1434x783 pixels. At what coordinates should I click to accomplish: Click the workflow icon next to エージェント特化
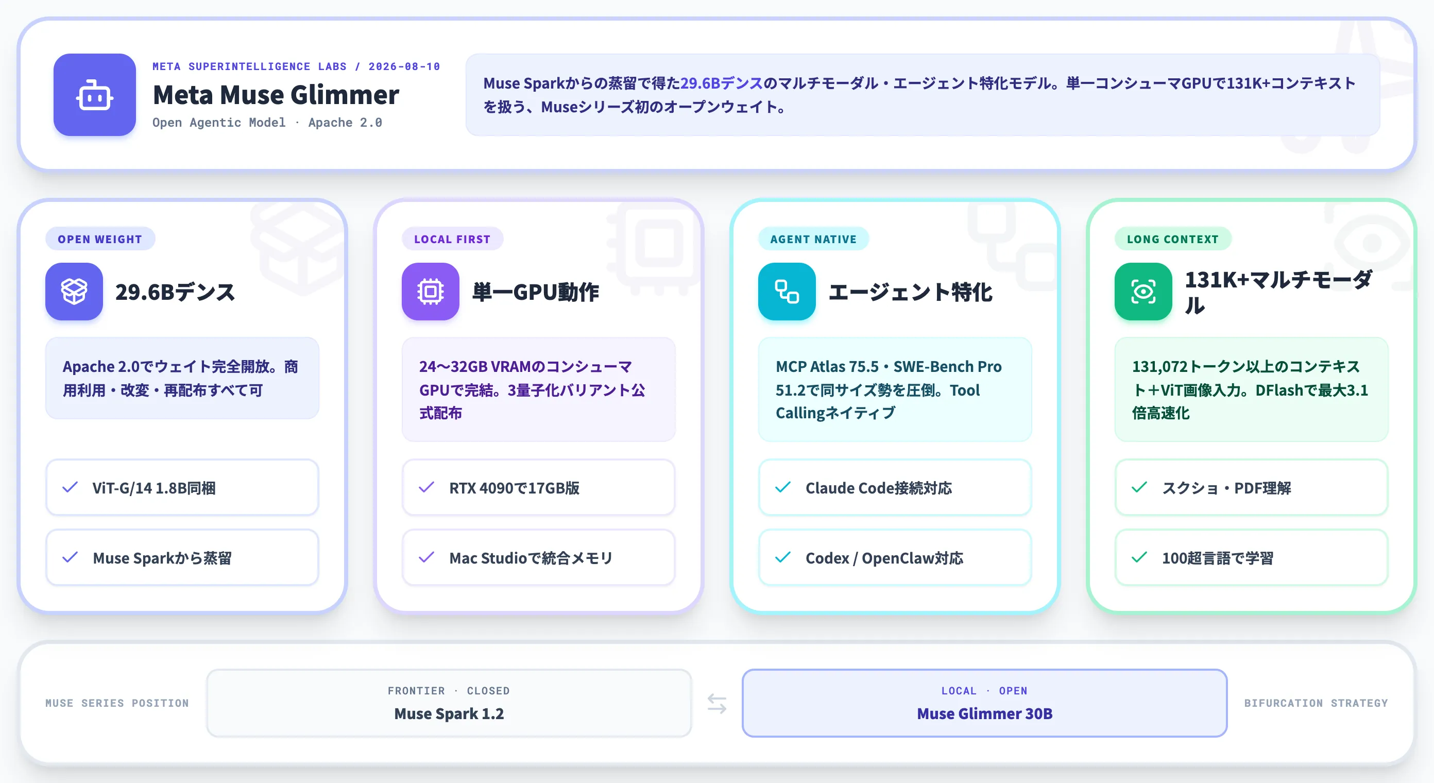coord(787,291)
